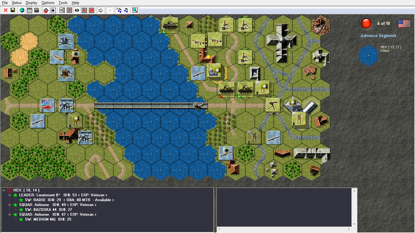Toggle the red F toolbar button
This screenshot has width=415, height=233.
70,10
